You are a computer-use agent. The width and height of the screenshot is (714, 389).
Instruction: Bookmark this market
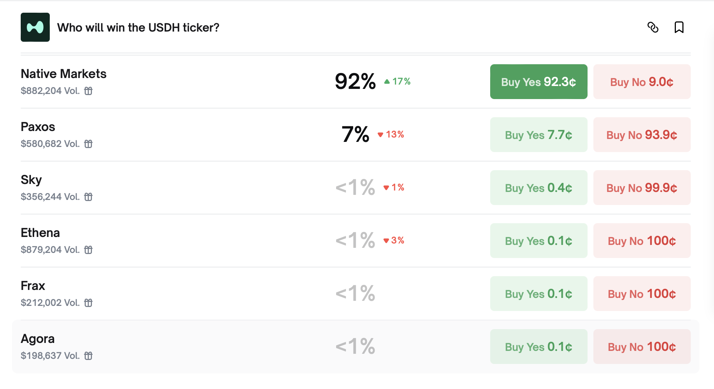[x=679, y=28]
